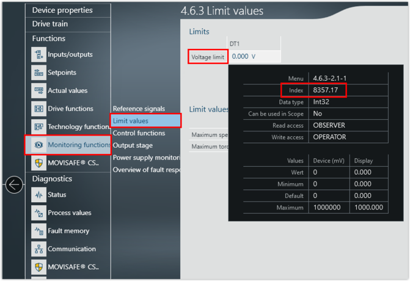
Task: Open the Communication network icon
Action: tap(39, 249)
